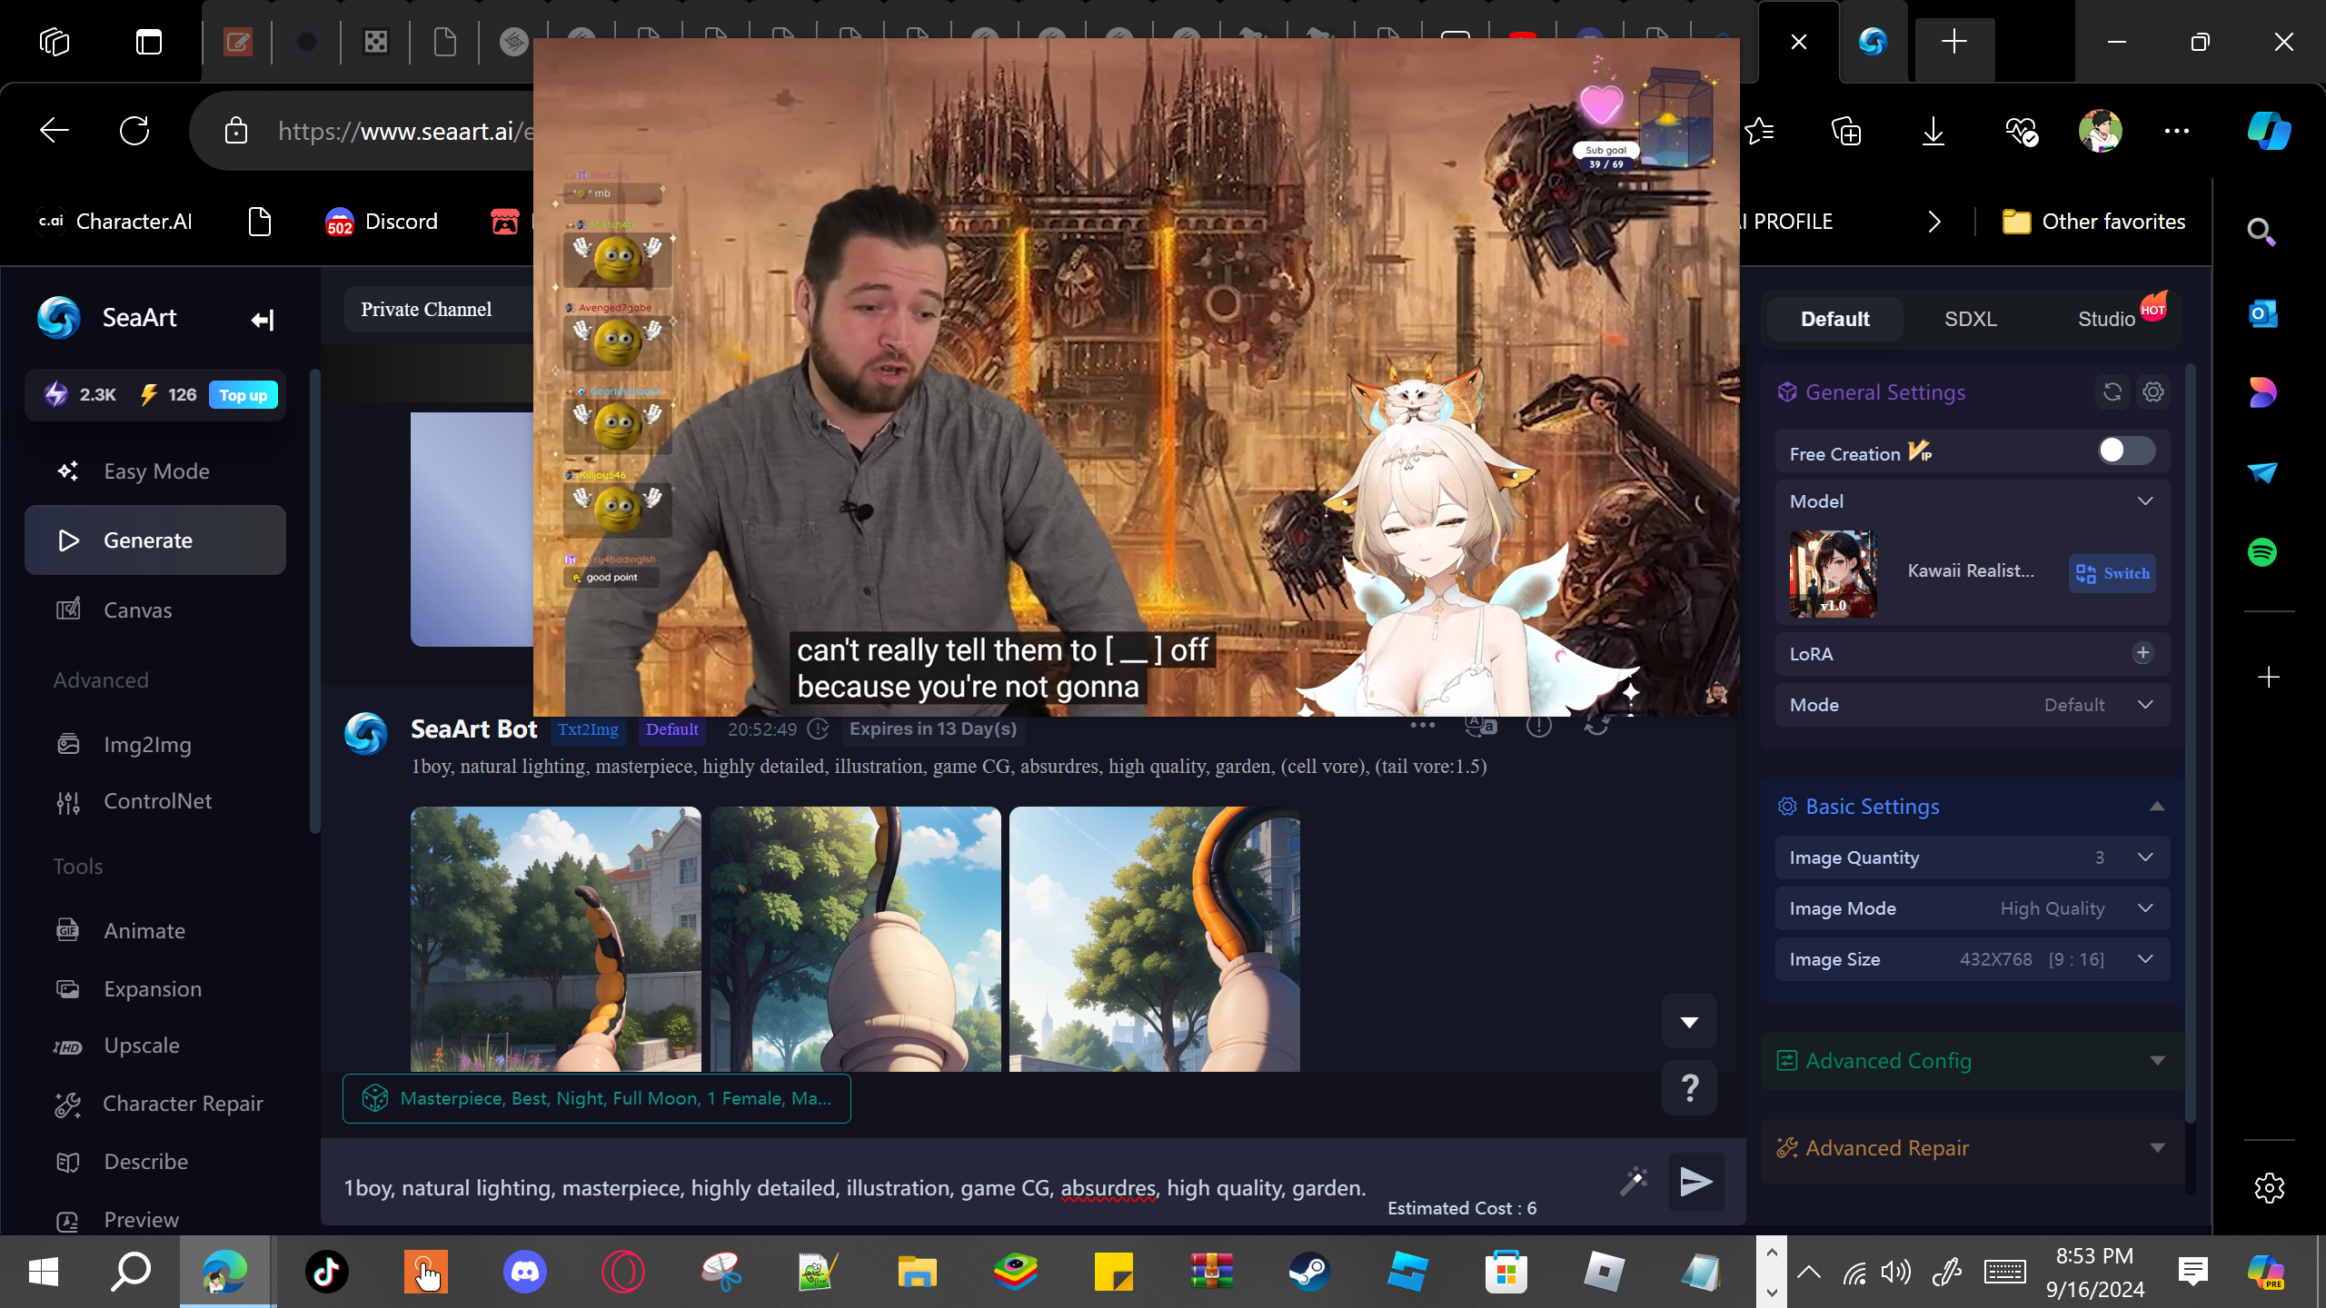2326x1308 pixels.
Task: Expand the Advanced Config section
Action: pyautogui.click(x=1973, y=1061)
